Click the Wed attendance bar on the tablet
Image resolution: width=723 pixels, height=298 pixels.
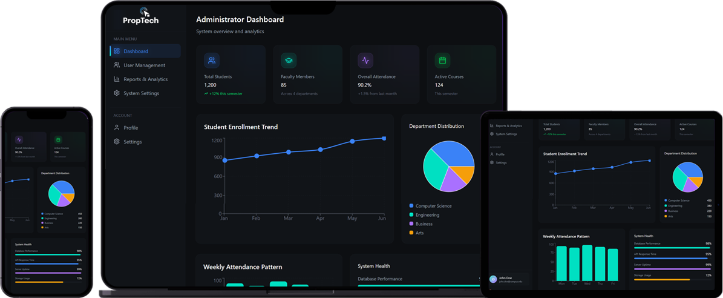coord(587,263)
